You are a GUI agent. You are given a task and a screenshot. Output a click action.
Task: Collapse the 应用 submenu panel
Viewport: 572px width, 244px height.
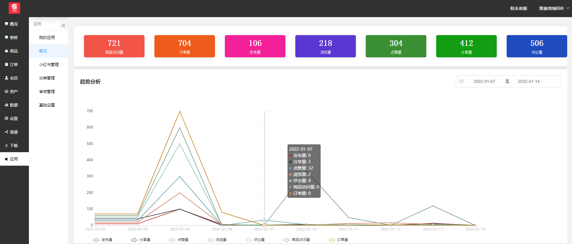pyautogui.click(x=63, y=26)
